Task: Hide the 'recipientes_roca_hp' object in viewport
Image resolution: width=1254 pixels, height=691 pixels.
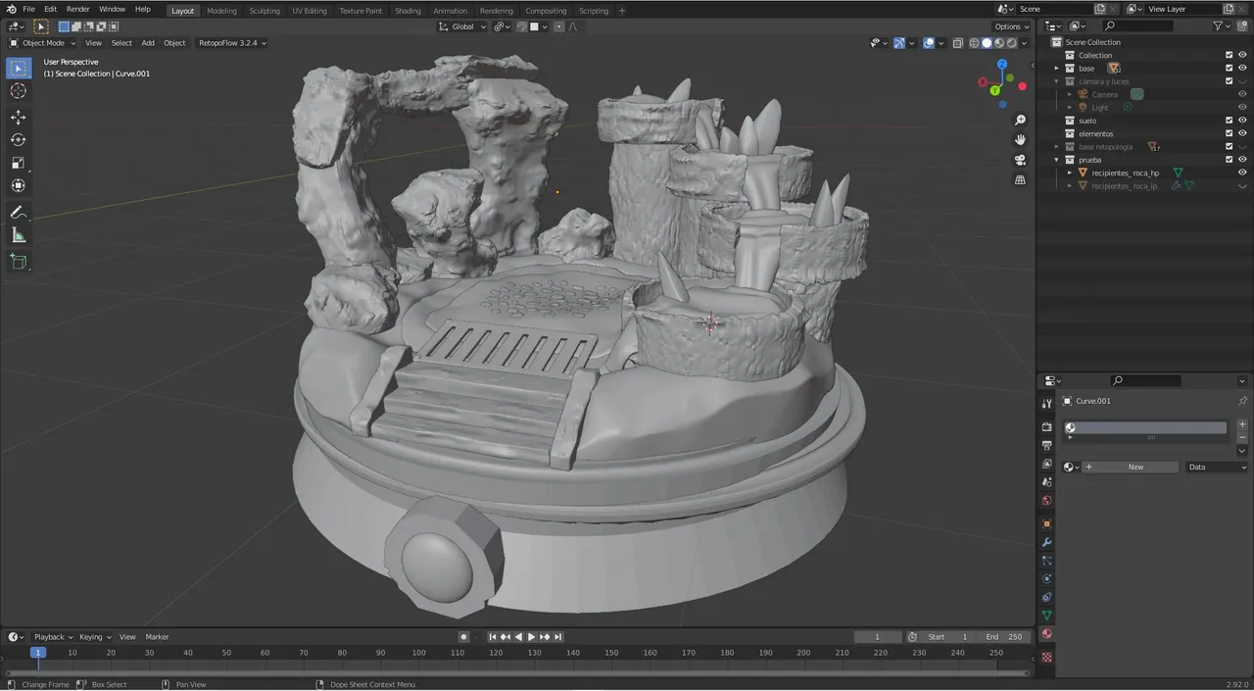Action: [1242, 173]
